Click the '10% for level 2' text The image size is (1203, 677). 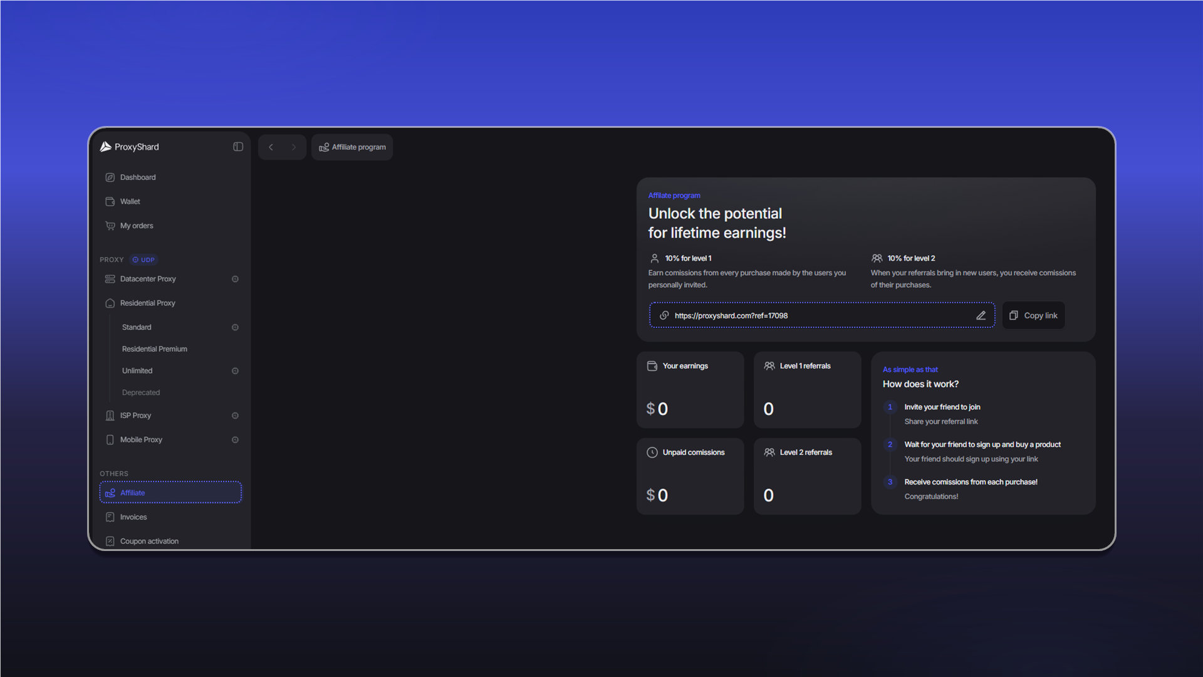911,258
